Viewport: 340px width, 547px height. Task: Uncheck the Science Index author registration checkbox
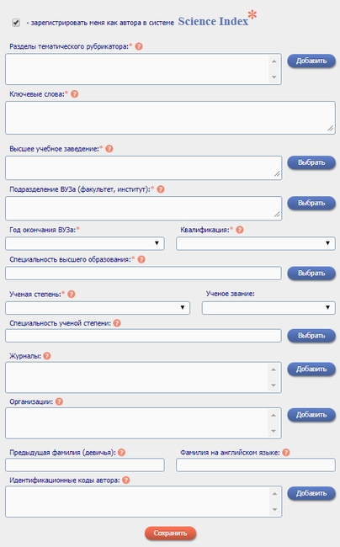pos(16,23)
